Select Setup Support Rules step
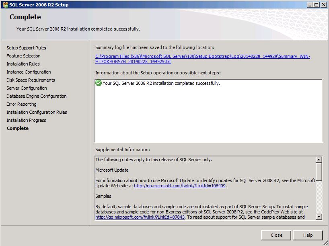The image size is (329, 246). tap(26, 48)
